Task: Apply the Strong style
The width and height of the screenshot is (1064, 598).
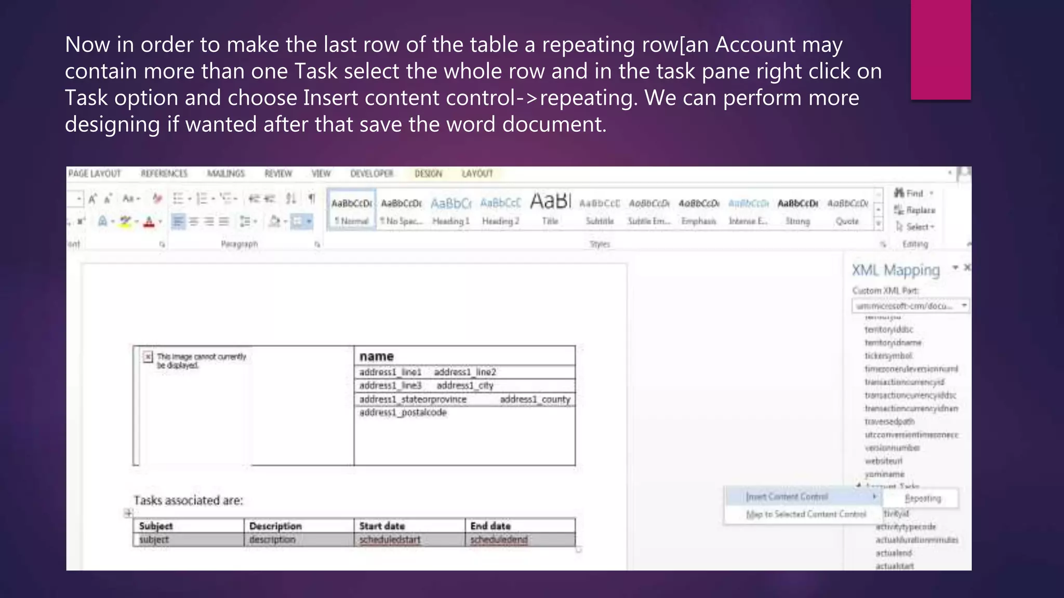Action: [x=798, y=210]
